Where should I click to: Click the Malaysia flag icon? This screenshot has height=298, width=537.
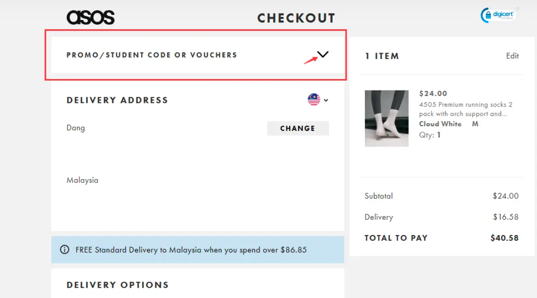tap(314, 100)
